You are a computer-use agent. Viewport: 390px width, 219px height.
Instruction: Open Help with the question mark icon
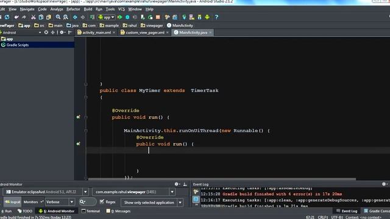[216, 17]
